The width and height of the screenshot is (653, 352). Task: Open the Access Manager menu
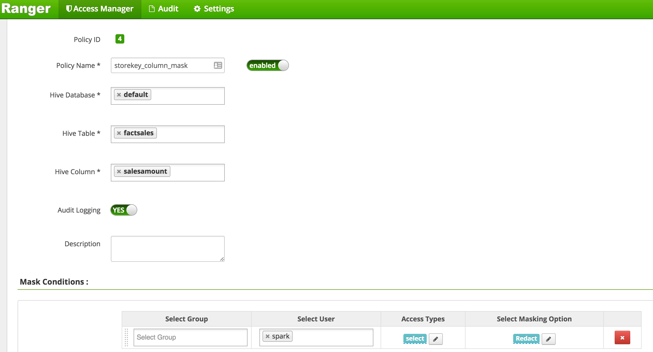point(100,9)
